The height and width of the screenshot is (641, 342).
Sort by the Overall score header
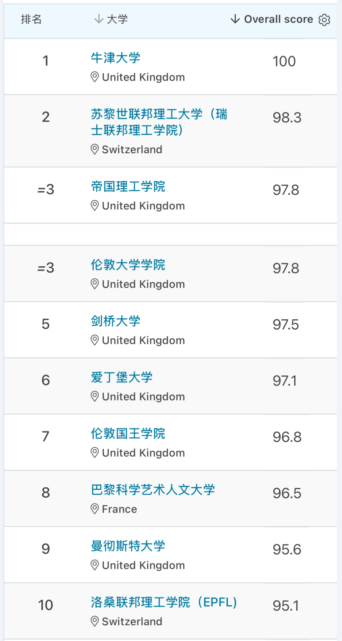pos(278,19)
